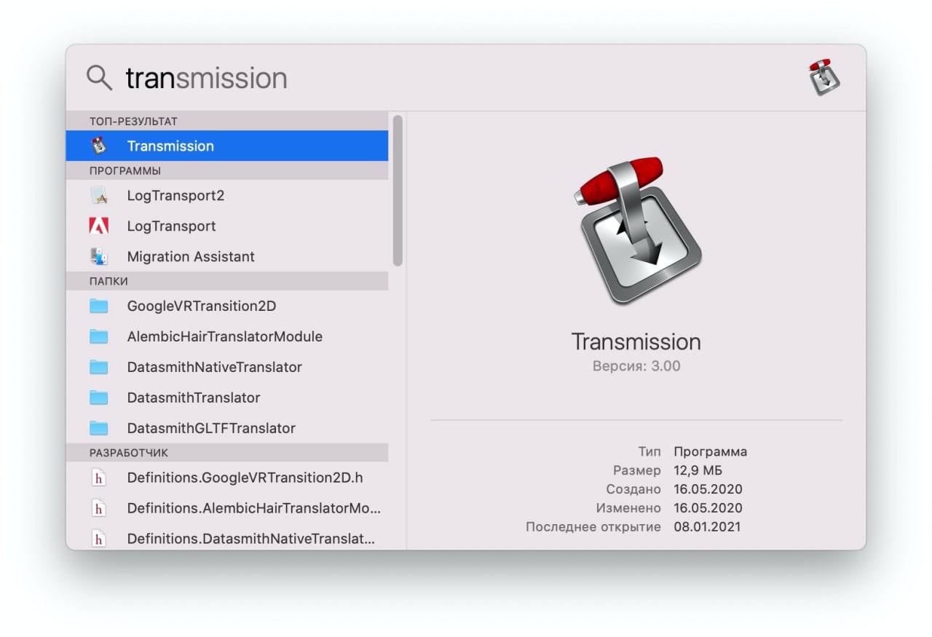Select the DatasmithGLTFTranslator folder name

click(x=211, y=428)
